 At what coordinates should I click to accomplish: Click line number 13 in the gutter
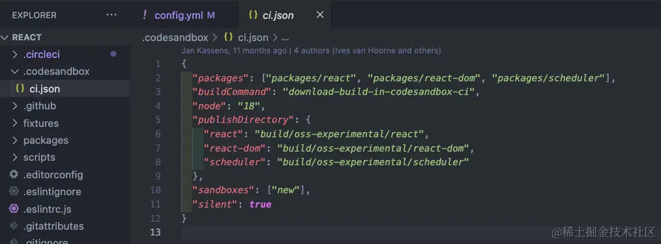(x=155, y=232)
